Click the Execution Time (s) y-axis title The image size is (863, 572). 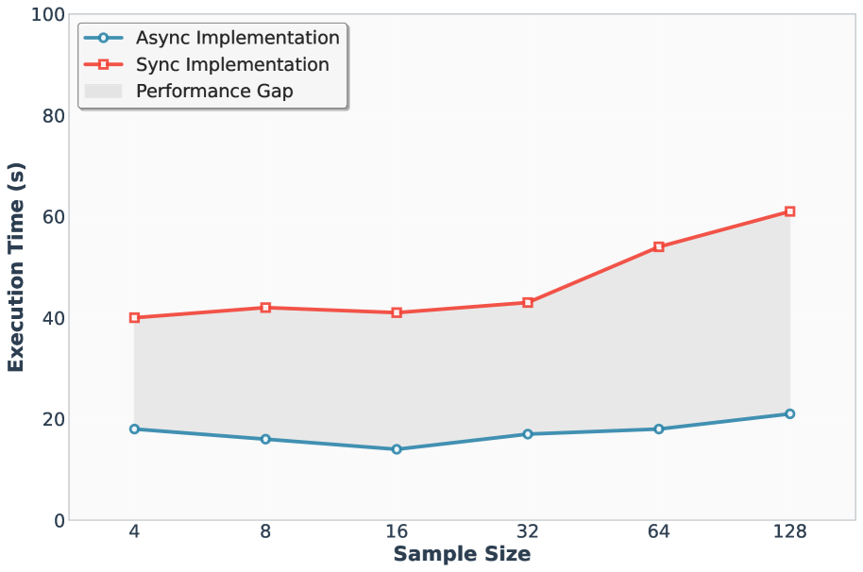[16, 267]
